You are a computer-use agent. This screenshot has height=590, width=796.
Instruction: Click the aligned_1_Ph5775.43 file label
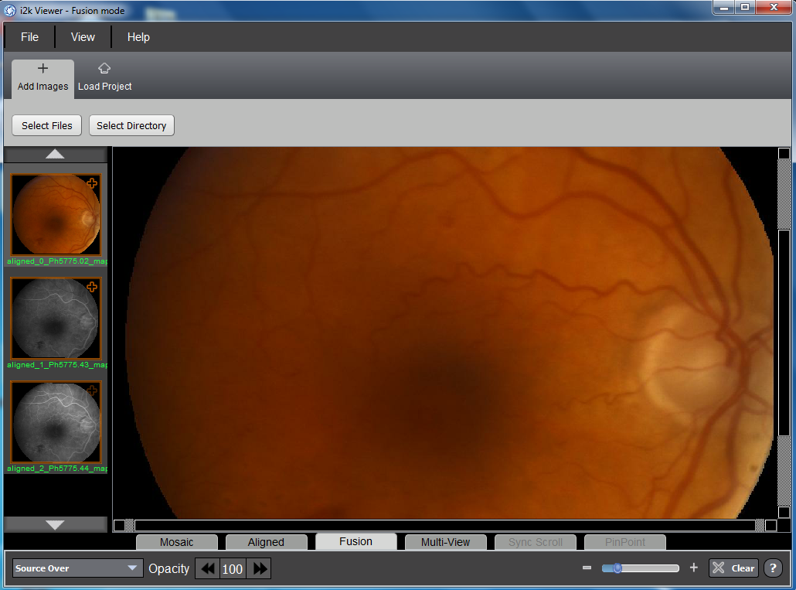coord(57,365)
